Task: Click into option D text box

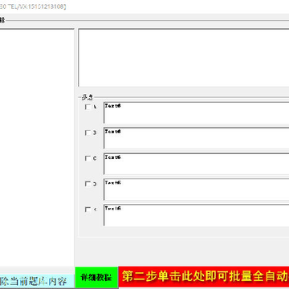Action: click(x=197, y=189)
